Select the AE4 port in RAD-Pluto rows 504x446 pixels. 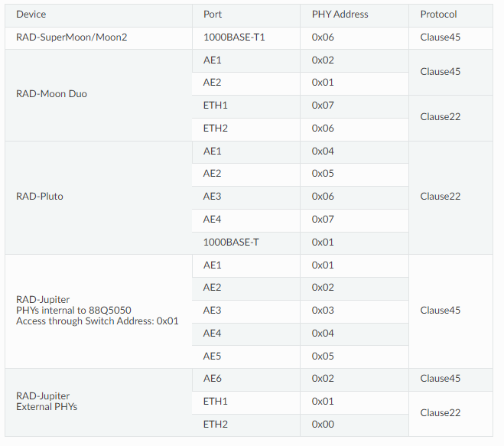pyautogui.click(x=213, y=220)
